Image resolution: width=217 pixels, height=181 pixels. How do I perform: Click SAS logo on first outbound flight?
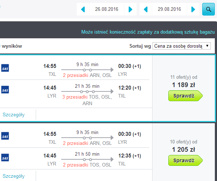(5, 68)
